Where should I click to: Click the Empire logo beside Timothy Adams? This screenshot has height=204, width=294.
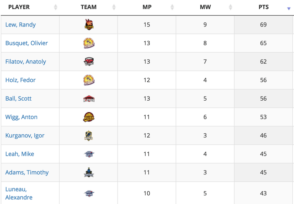(x=89, y=172)
